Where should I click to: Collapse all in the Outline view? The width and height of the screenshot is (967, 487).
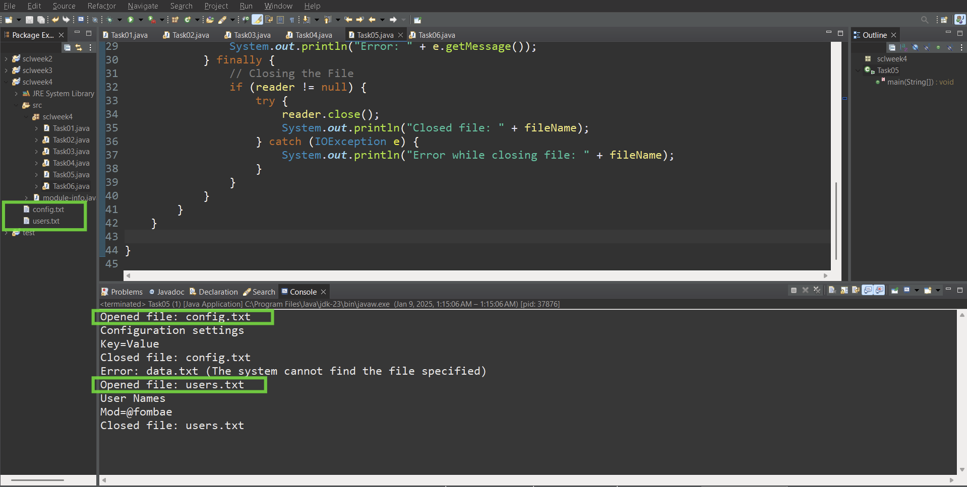(x=892, y=47)
